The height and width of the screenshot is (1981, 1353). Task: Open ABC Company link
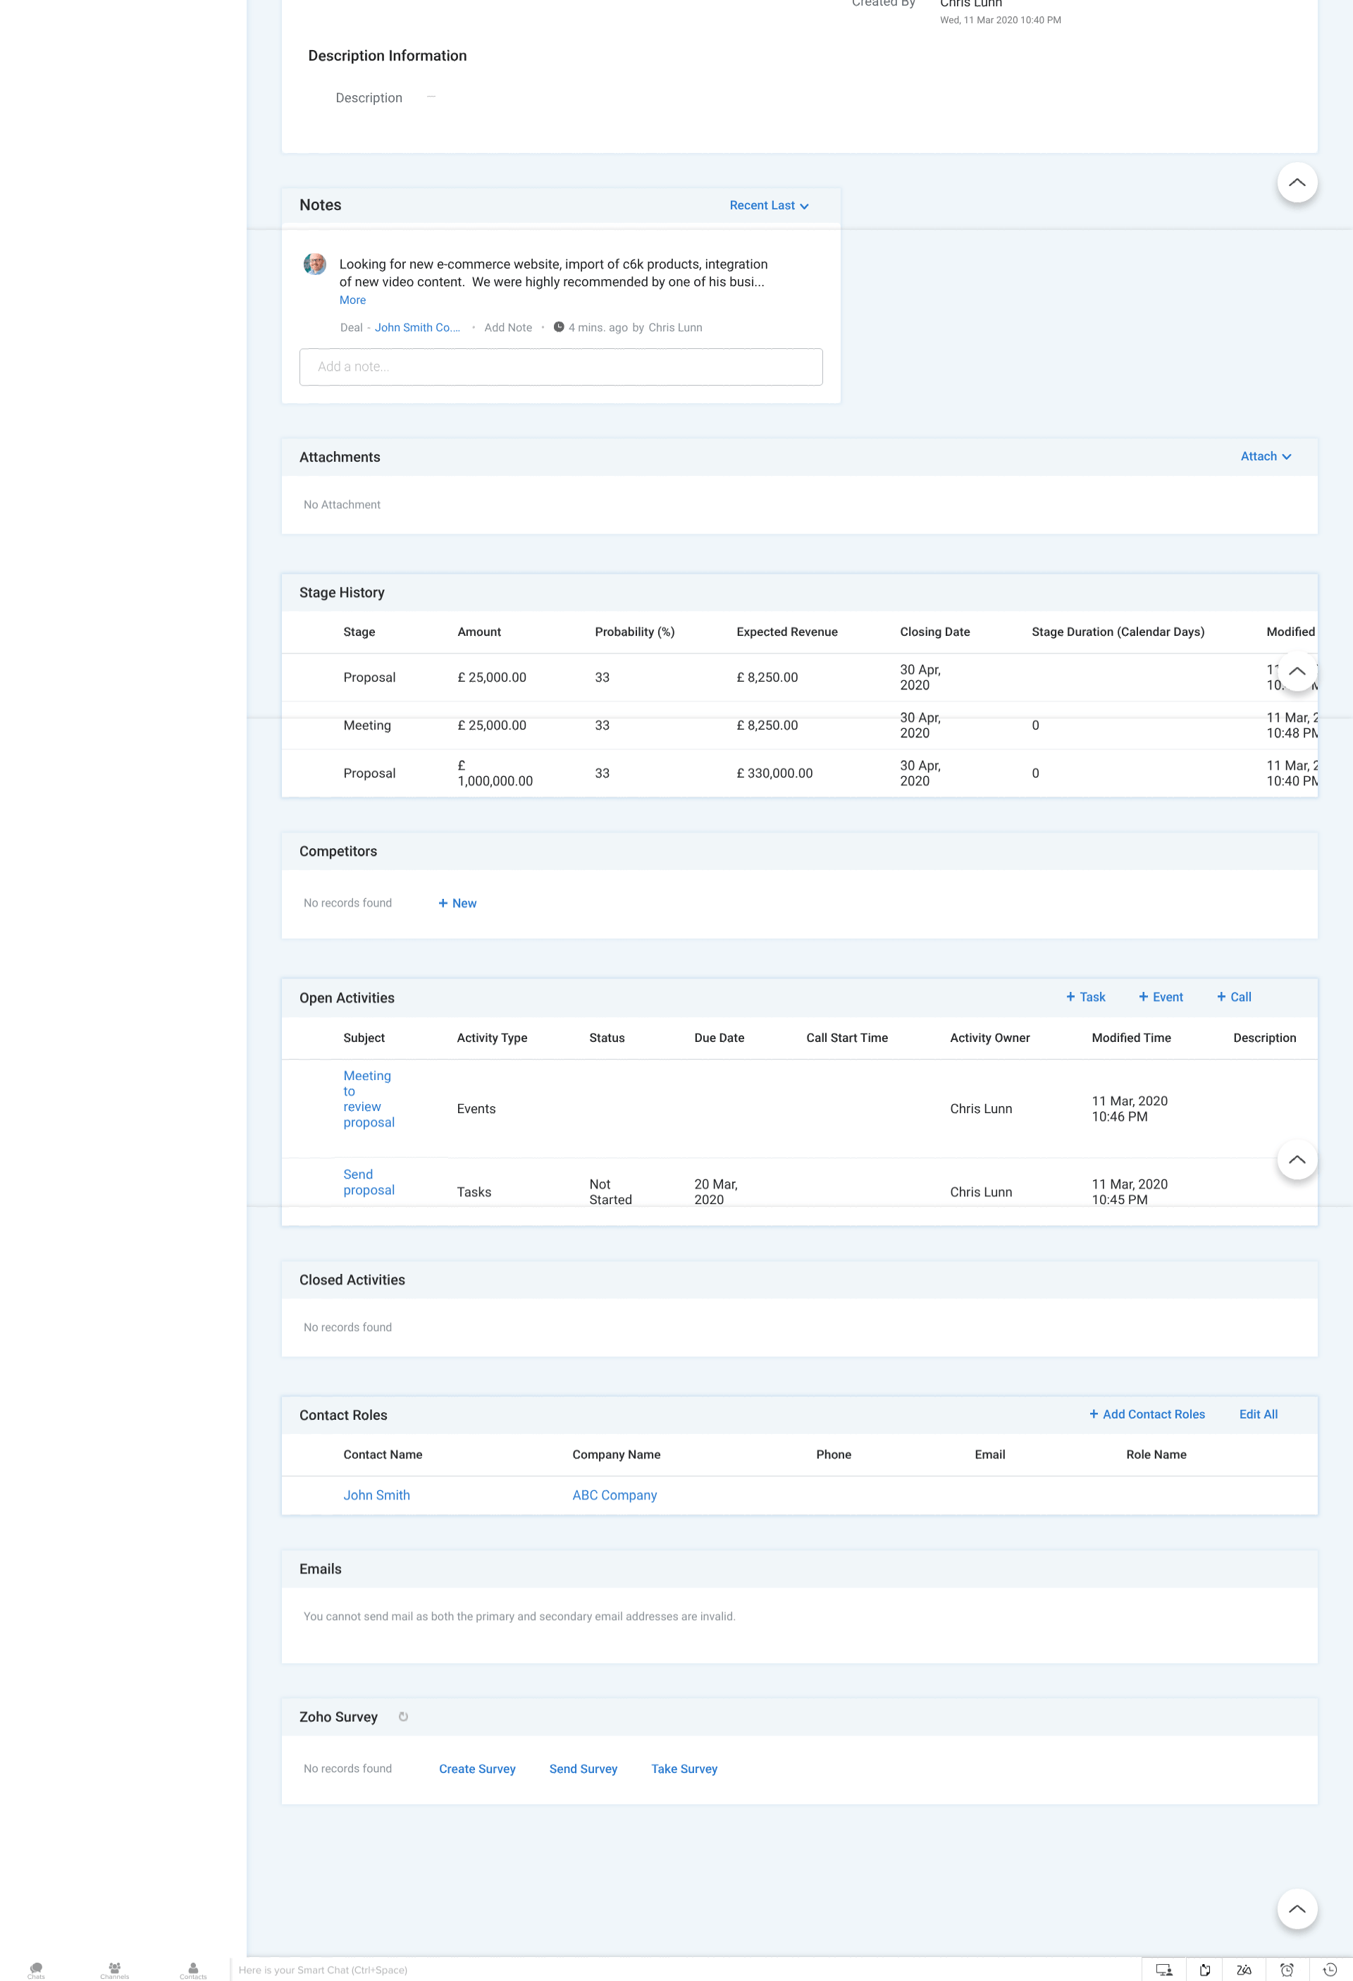click(614, 1495)
